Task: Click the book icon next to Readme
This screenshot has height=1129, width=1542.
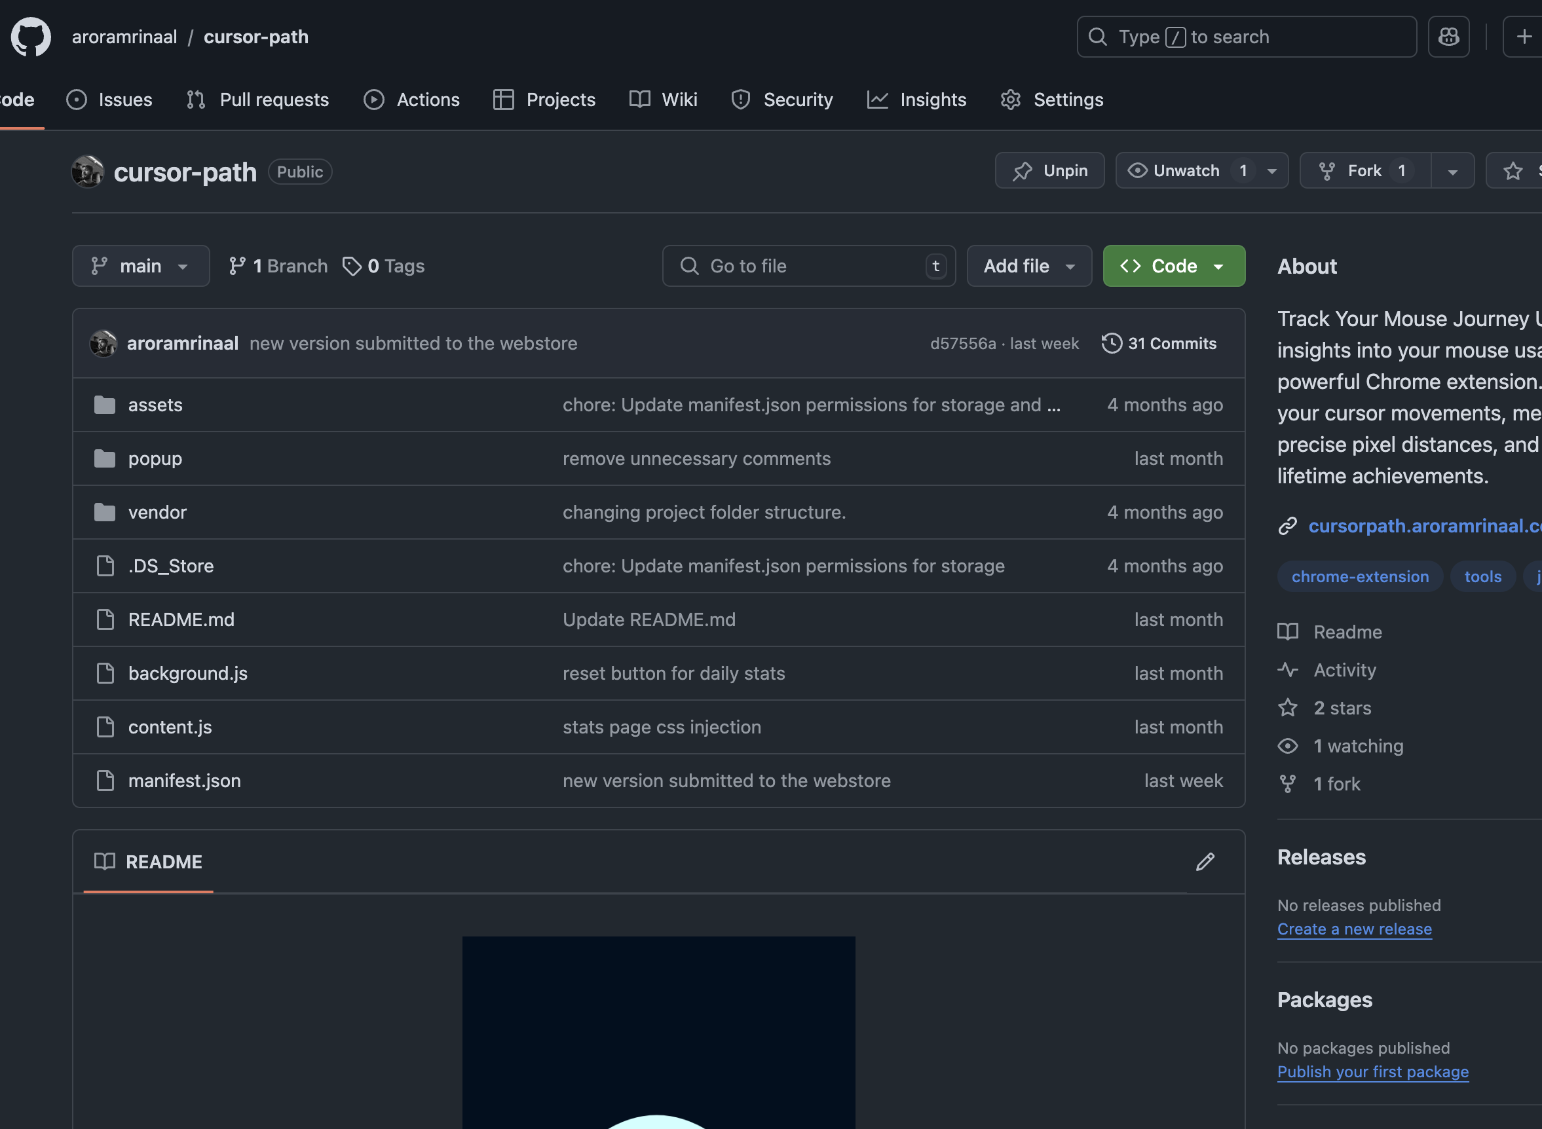Action: point(1288,632)
